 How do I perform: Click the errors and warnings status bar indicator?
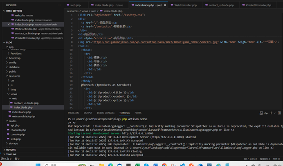click(x=7, y=159)
